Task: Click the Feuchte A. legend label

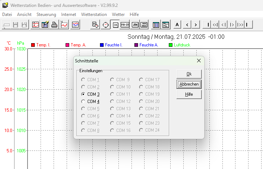Action: click(149, 45)
